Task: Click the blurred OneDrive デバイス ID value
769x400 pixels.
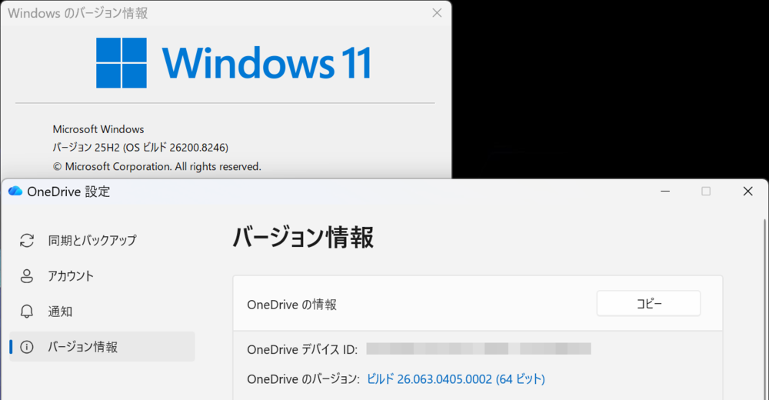Action: pyautogui.click(x=478, y=349)
